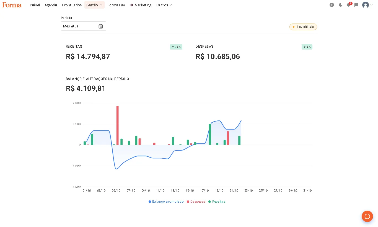Click R$ 10.685,06 despesas value

(218, 56)
